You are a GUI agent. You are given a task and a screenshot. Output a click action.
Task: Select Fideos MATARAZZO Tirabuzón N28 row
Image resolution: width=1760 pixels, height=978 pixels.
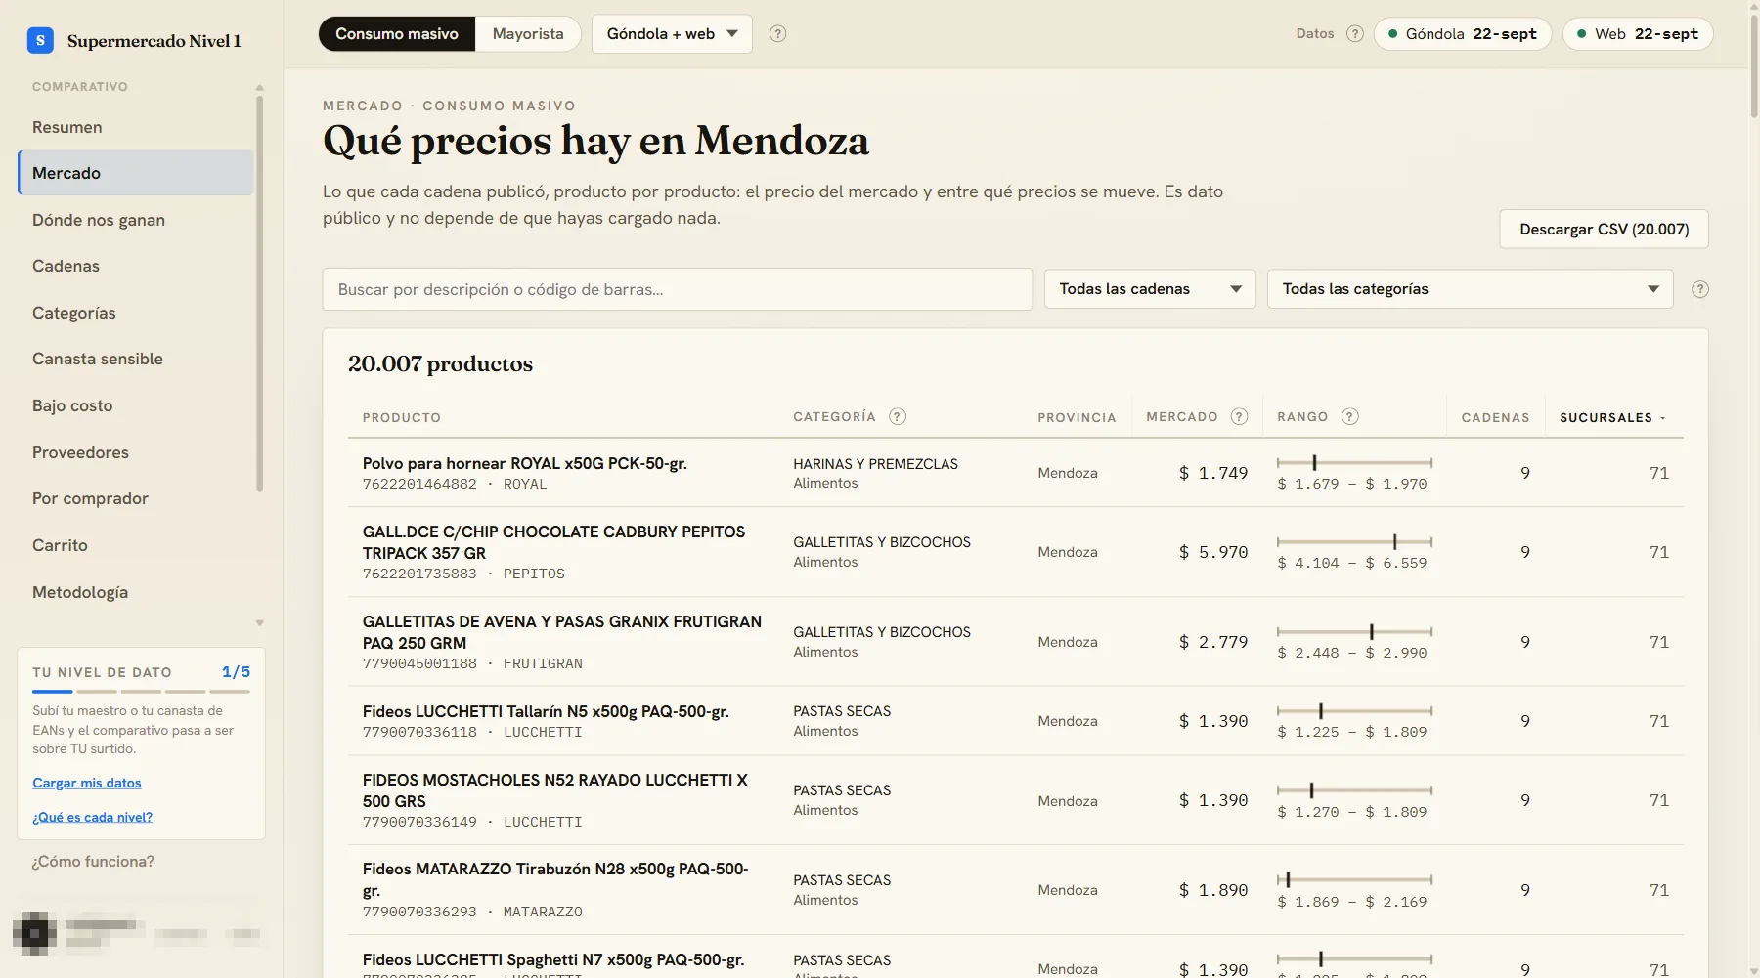coord(1016,890)
